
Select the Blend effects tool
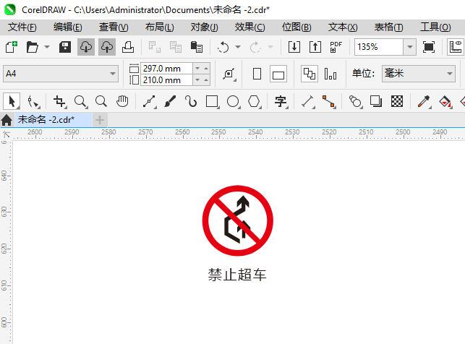pyautogui.click(x=355, y=102)
